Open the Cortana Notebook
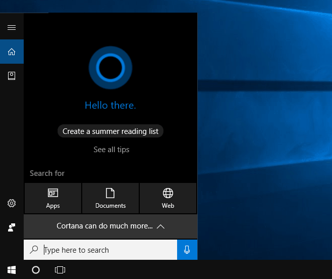 coord(12,76)
